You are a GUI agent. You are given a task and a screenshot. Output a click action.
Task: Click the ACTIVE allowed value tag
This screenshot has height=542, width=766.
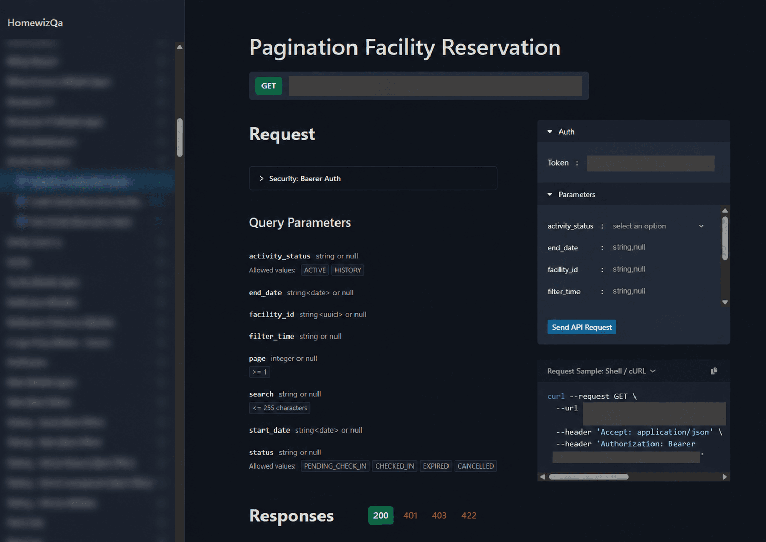315,270
